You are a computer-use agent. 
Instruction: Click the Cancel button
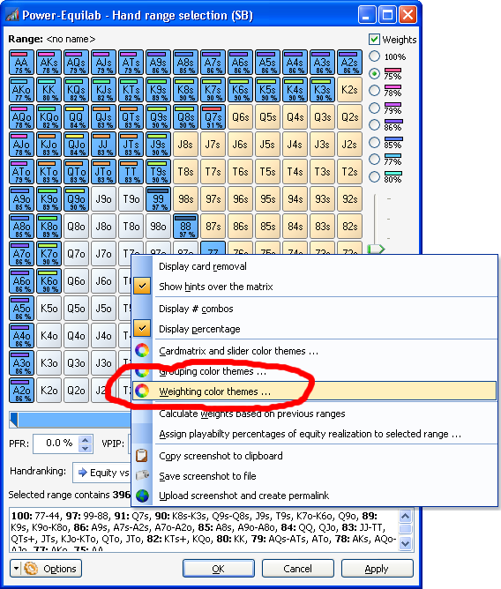(x=297, y=569)
